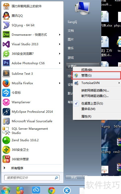The height and width of the screenshot is (194, 121).
Task: Click the shield icon next to 管理
Action: click(x=76, y=75)
